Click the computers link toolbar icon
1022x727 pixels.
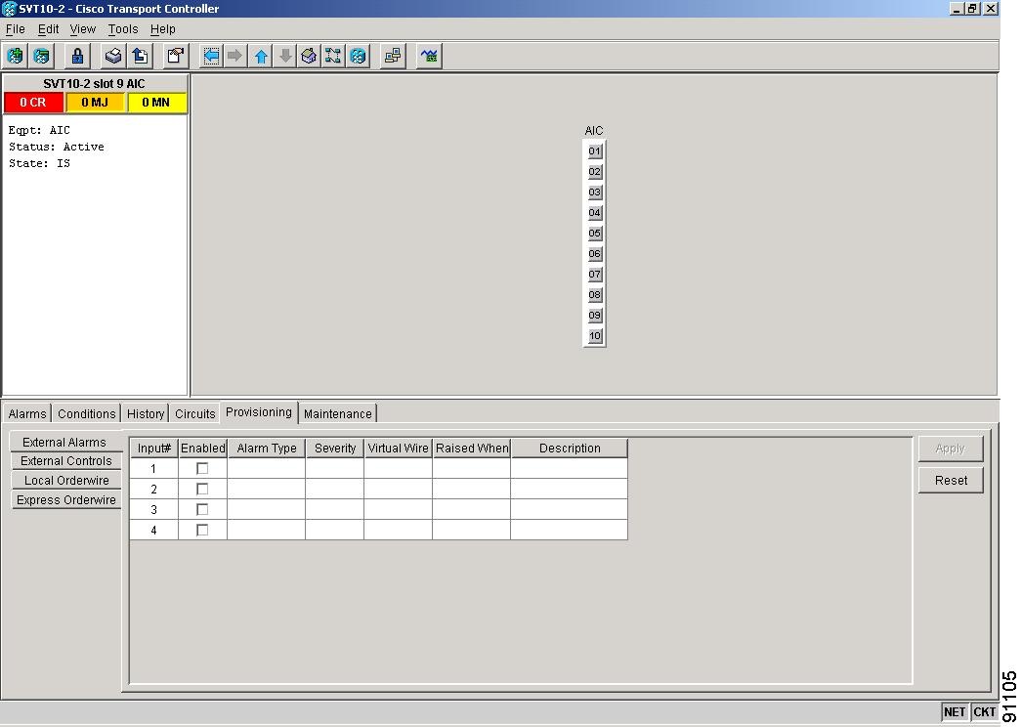[x=393, y=56]
